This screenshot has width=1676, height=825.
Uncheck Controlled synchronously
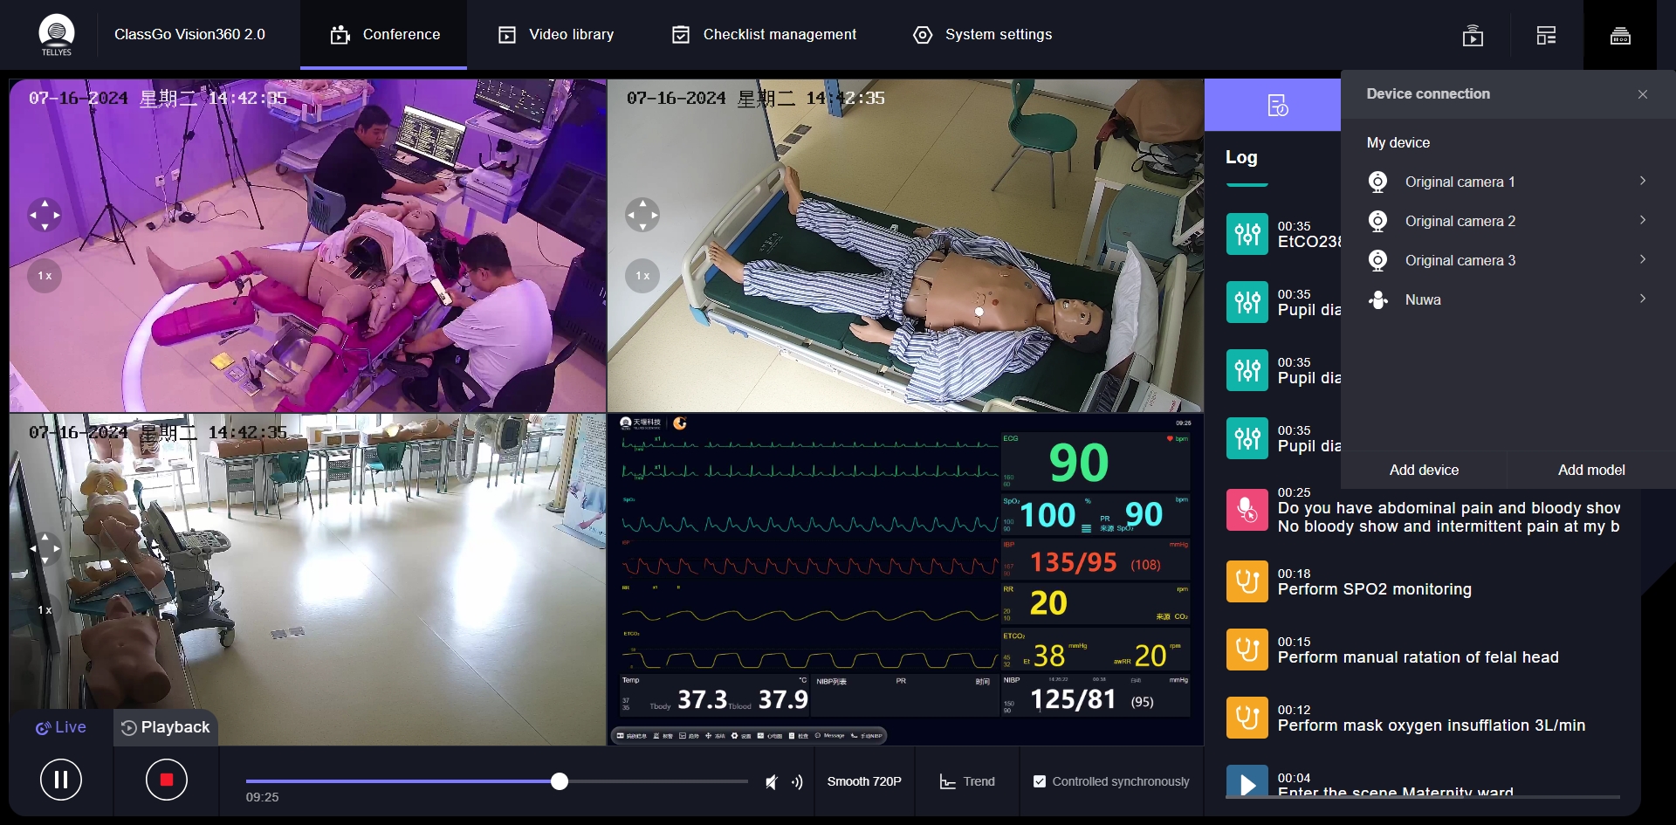coord(1041,781)
